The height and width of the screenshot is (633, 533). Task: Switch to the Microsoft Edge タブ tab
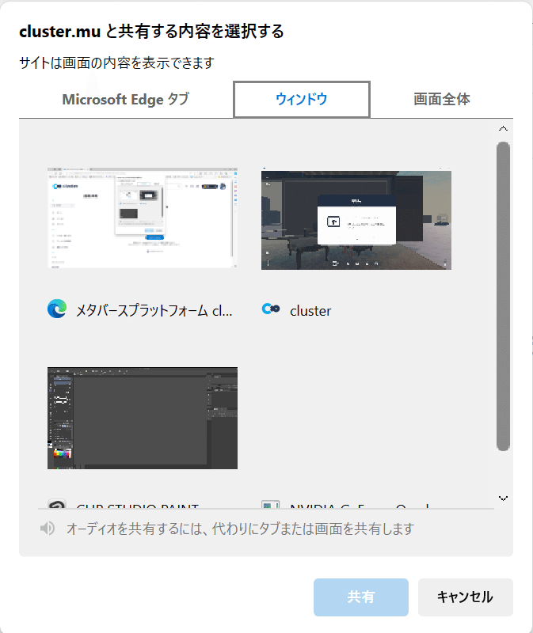(126, 100)
